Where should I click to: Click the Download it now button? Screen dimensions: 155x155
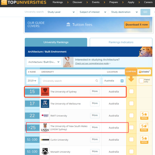click(x=137, y=25)
